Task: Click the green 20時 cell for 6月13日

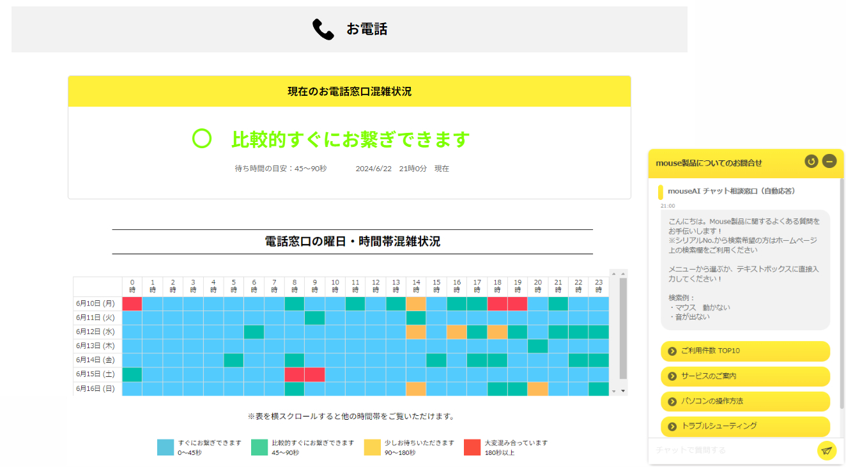Action: (x=537, y=346)
